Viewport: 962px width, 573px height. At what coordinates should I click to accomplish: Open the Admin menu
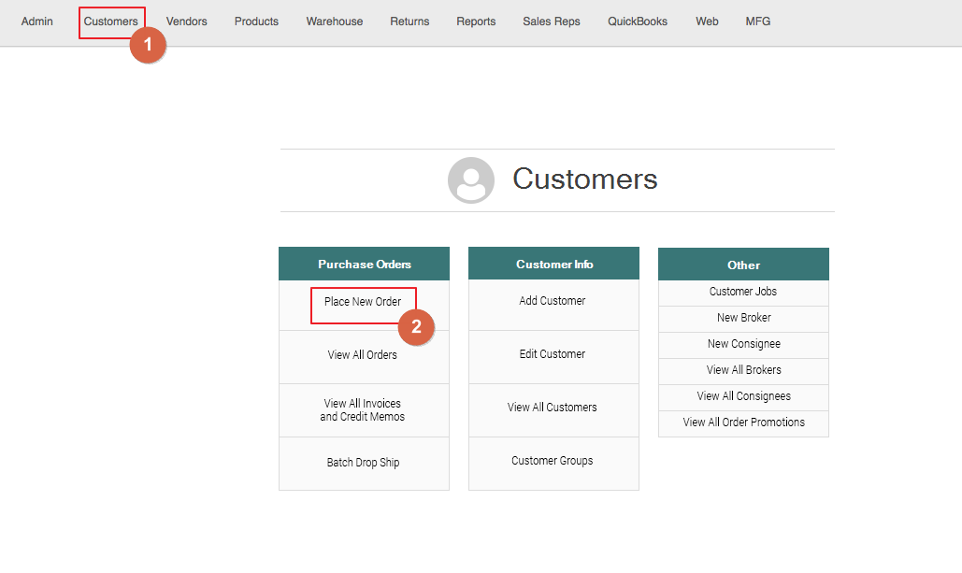37,21
